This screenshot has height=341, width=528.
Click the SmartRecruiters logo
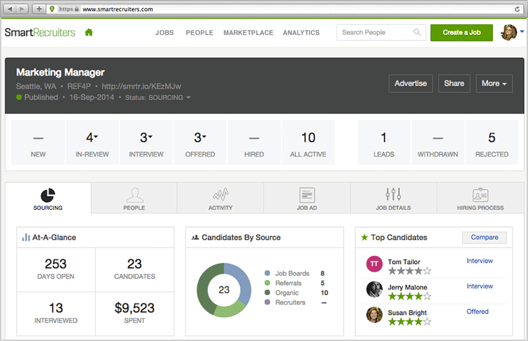40,32
